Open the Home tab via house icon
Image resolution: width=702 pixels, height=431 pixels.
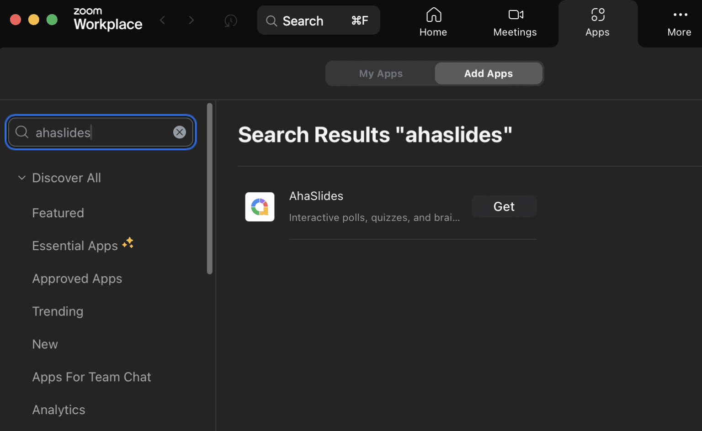click(x=433, y=21)
